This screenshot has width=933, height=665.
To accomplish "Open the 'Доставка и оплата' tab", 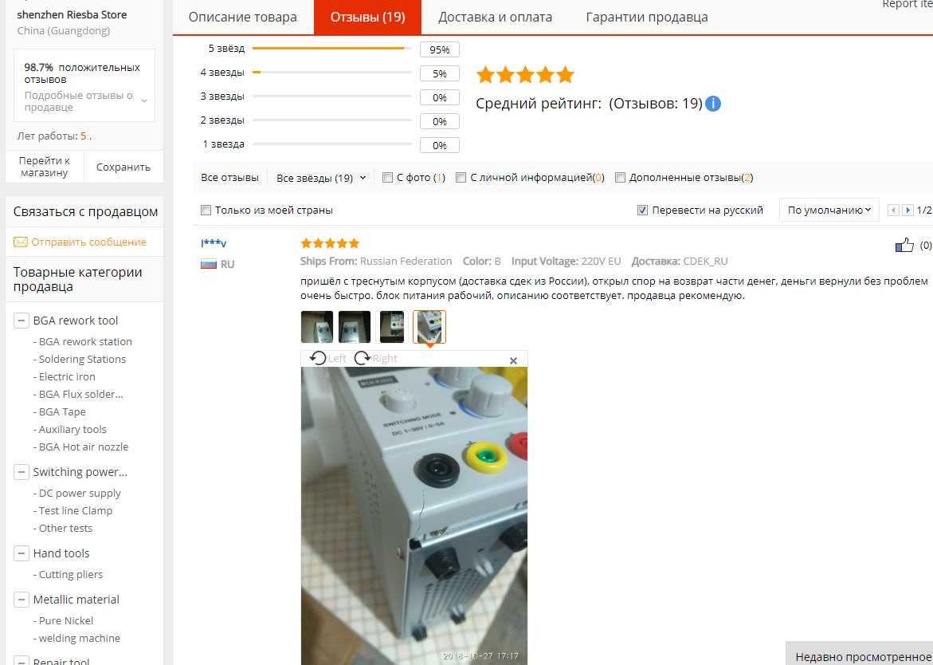I will pos(495,18).
